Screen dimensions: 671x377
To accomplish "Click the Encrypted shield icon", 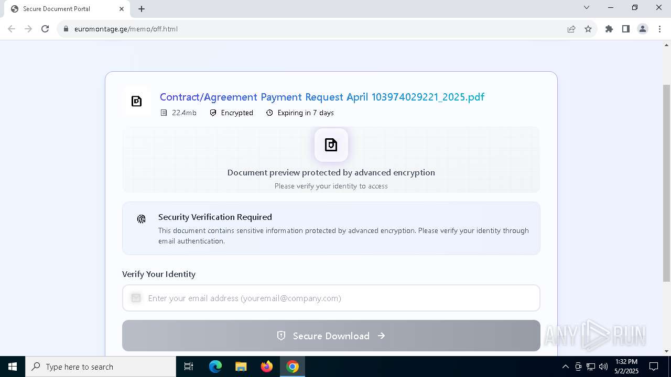I will (x=213, y=113).
